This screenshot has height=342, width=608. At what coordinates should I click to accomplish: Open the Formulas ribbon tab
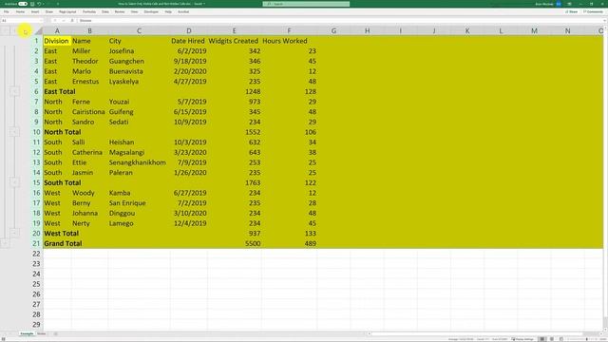pyautogui.click(x=89, y=12)
